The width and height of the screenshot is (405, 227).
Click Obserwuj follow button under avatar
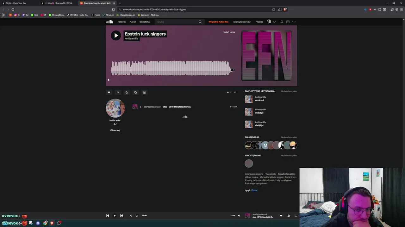pos(115,130)
